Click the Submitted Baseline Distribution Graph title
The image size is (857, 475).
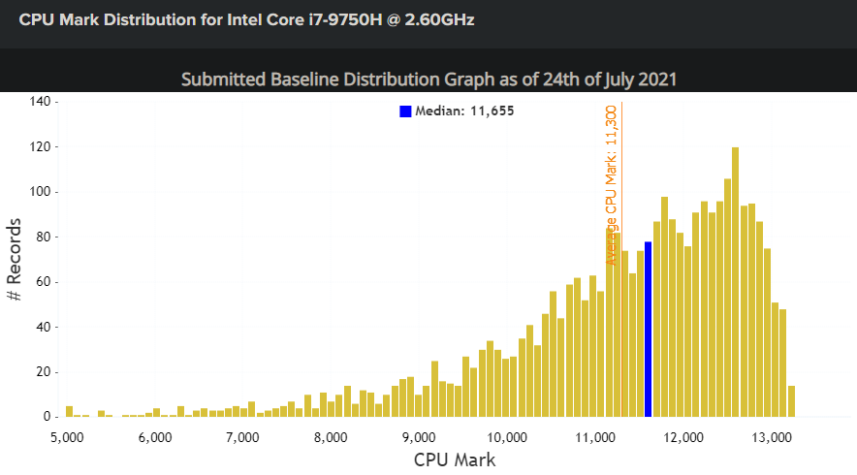[429, 79]
